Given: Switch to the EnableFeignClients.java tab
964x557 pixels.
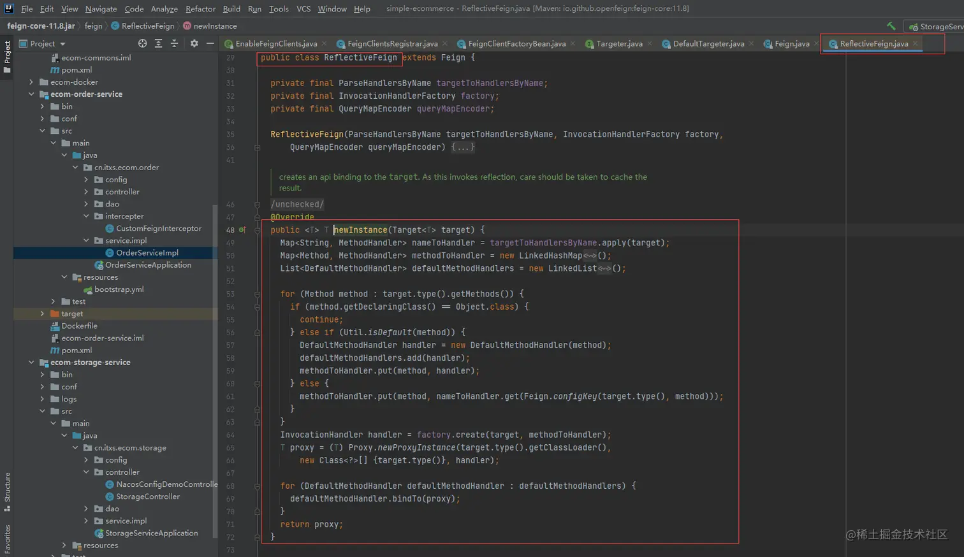Looking at the screenshot, I should 275,43.
